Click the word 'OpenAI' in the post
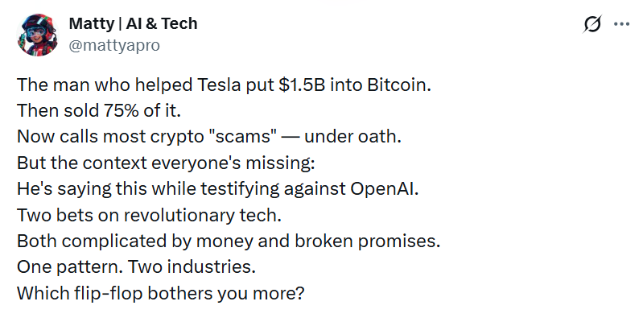The width and height of the screenshot is (643, 322). 384,189
